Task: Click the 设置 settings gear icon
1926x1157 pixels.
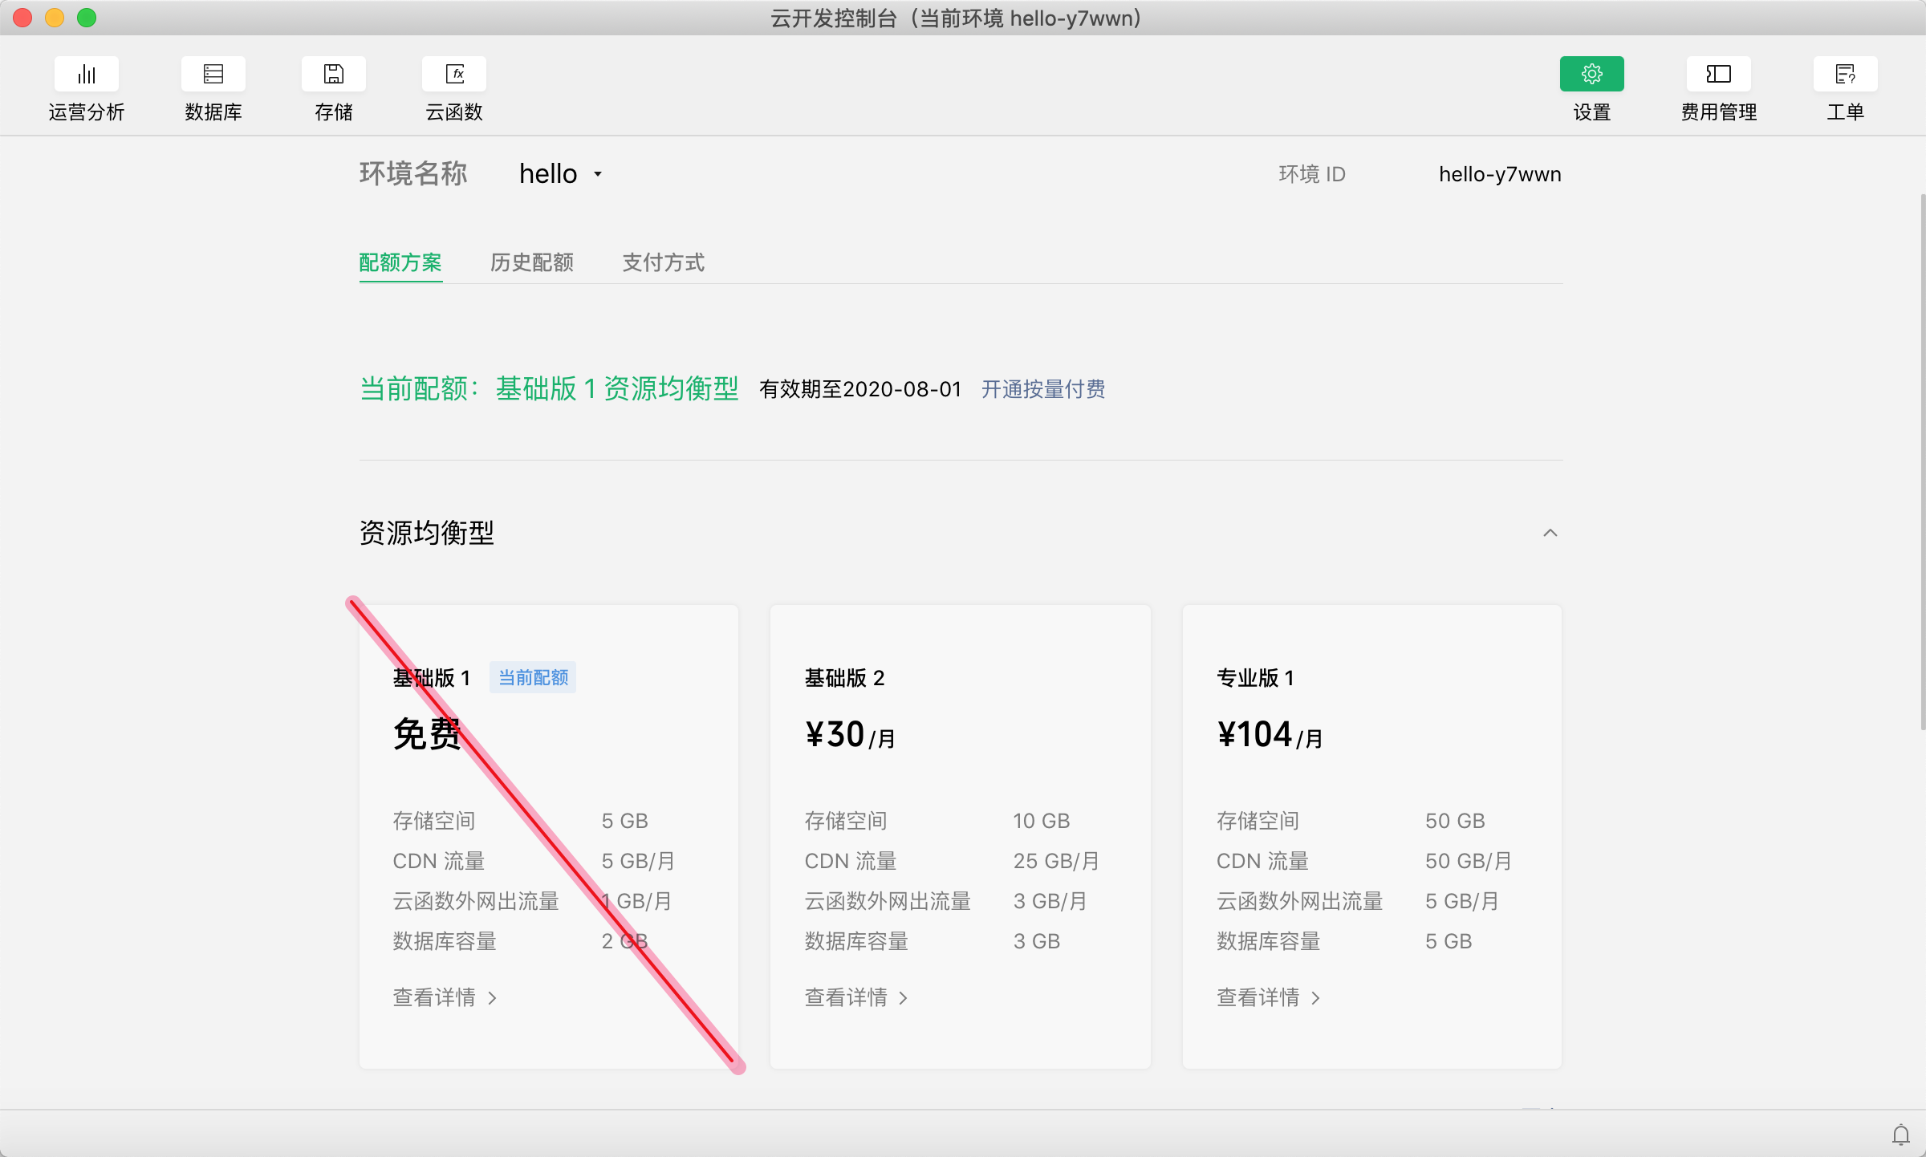Action: pos(1591,75)
